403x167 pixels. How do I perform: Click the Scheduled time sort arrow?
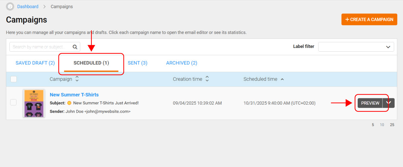point(282,79)
